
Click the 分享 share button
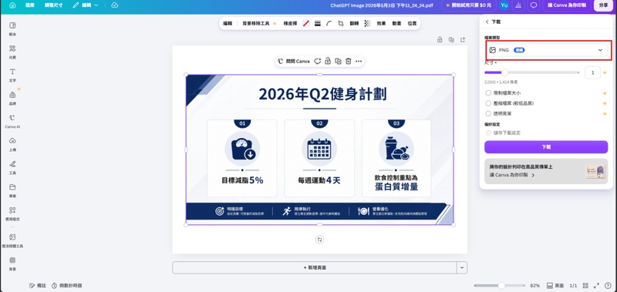click(603, 5)
